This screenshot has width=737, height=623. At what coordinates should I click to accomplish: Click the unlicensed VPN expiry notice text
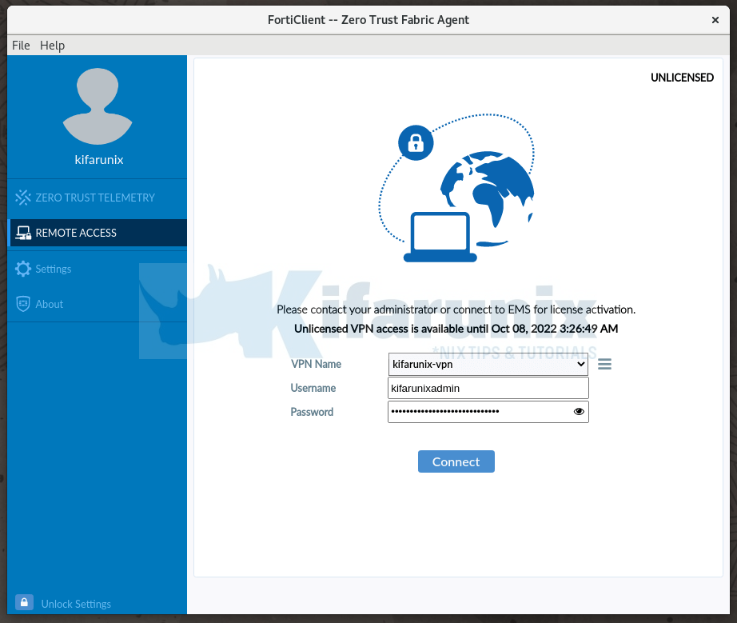click(x=456, y=329)
